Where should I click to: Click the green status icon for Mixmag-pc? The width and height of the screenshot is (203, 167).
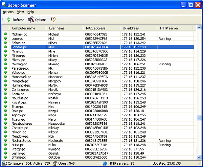pyautogui.click(x=5, y=64)
